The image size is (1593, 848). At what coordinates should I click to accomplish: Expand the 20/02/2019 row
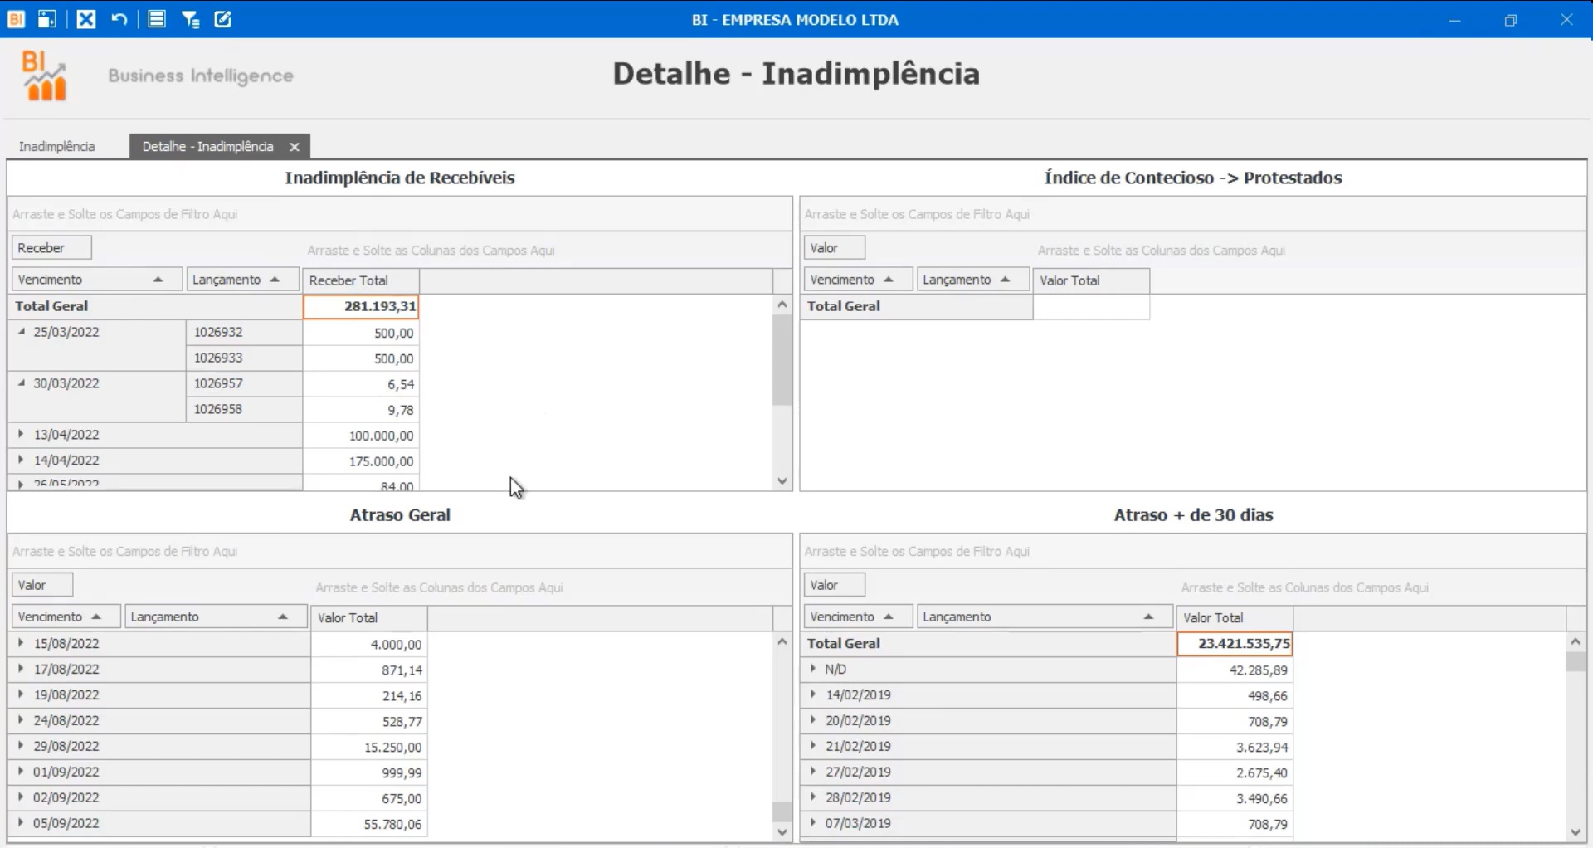point(814,720)
